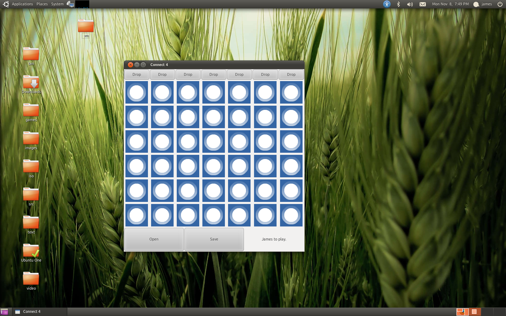Viewport: 506px width, 316px height.
Task: Click the power button icon
Action: [500, 4]
